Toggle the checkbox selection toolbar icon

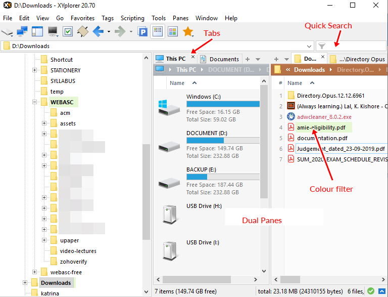click(x=68, y=32)
